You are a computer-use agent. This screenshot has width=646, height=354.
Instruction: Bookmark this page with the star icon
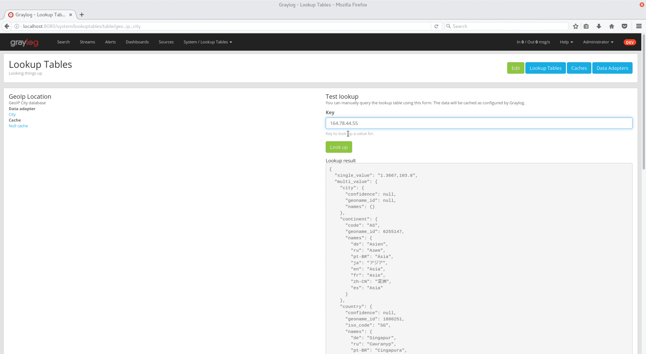click(x=576, y=26)
